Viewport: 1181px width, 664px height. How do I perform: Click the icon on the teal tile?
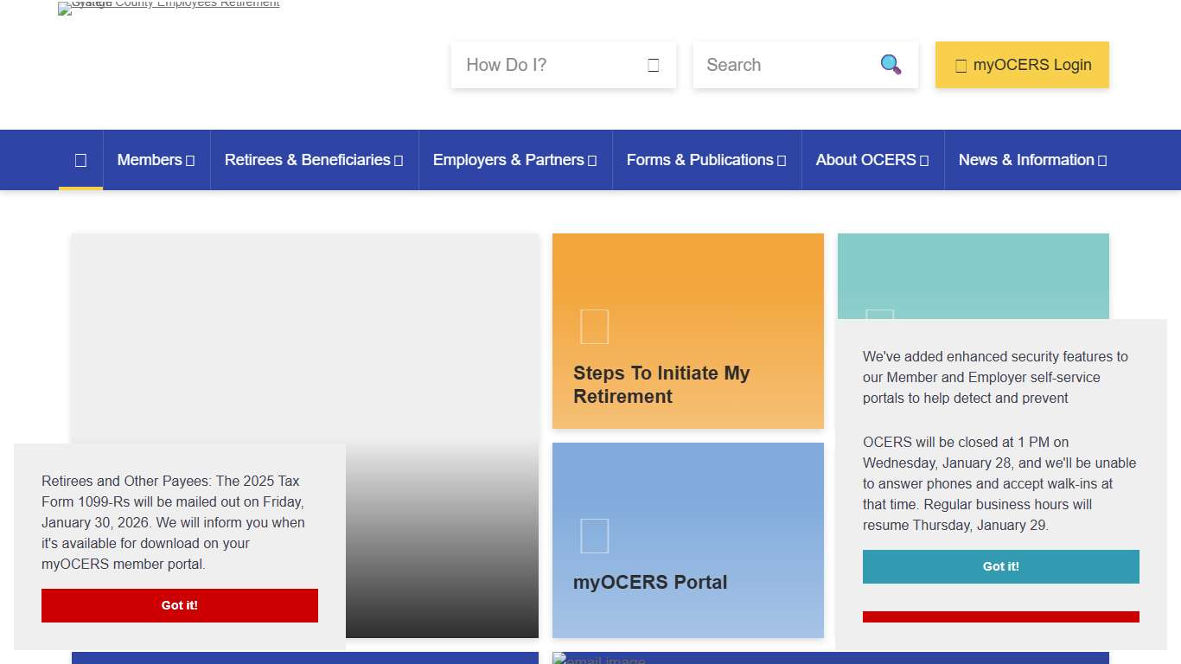tap(879, 314)
